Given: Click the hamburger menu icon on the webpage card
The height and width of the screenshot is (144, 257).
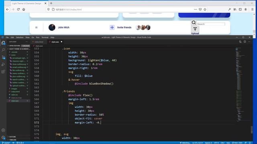Looking at the screenshot, I should click(37, 28).
